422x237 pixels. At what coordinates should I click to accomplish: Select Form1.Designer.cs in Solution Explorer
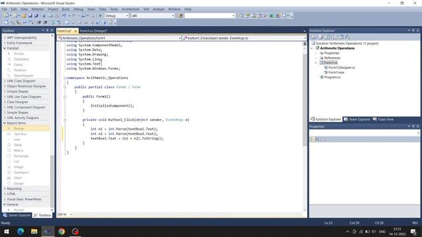click(342, 68)
